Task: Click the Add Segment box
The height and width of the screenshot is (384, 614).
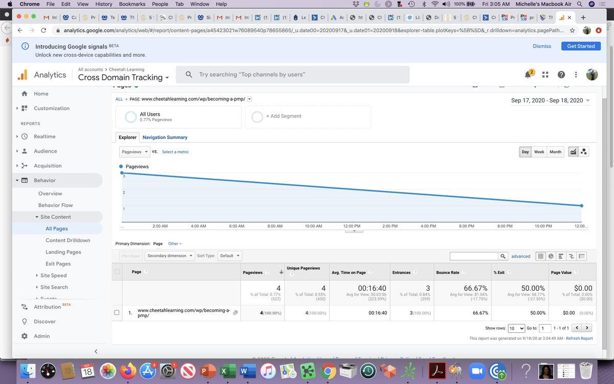Action: tap(308, 117)
